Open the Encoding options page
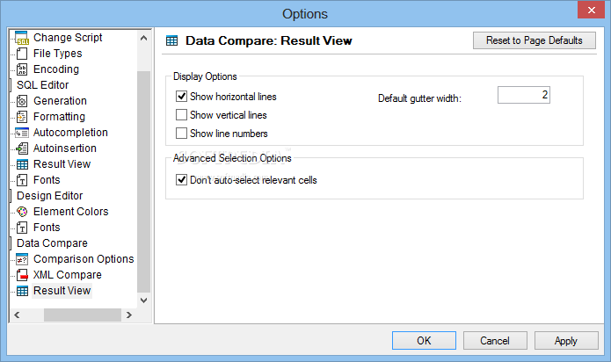This screenshot has height=362, width=611. (56, 69)
